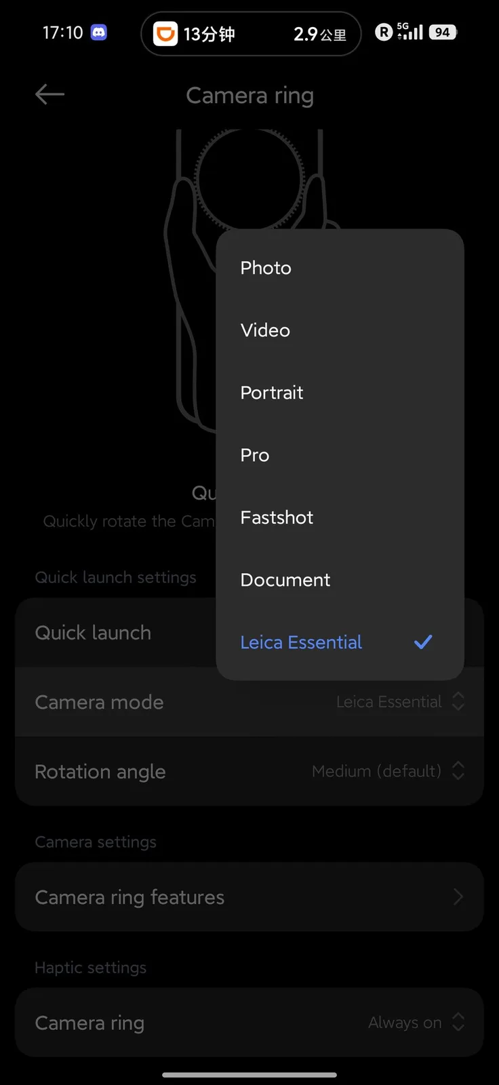This screenshot has height=1085, width=499.
Task: Select the checked Leica Essential option
Action: 301,642
